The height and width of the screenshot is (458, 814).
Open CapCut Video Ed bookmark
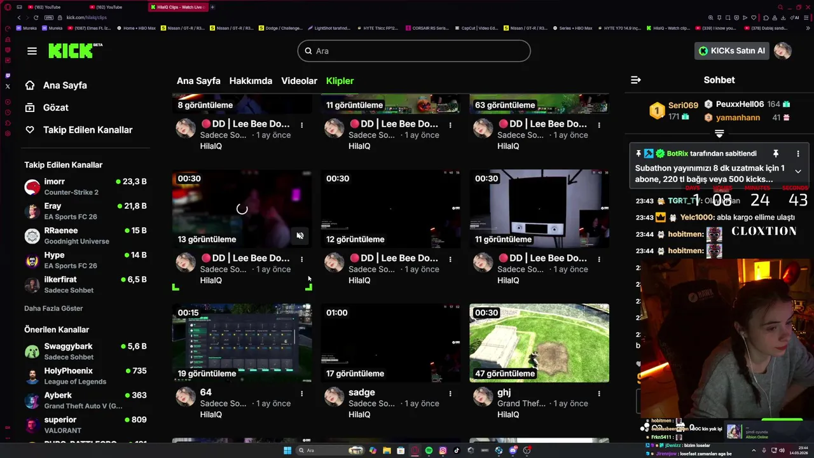476,28
